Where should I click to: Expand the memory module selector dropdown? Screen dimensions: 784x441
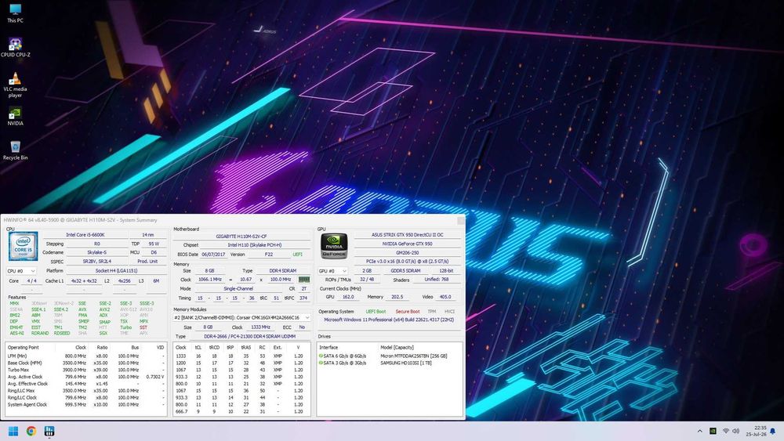click(242, 318)
